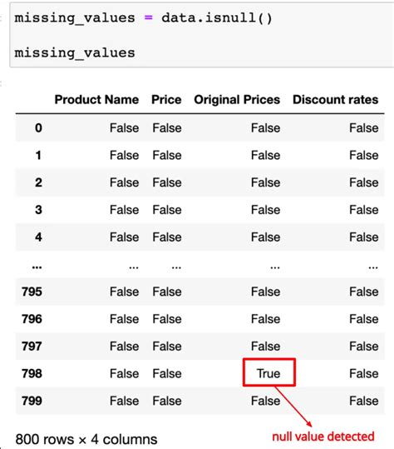Viewport: 394px width, 449px height.
Task: Select row index 799
Action: click(x=32, y=401)
